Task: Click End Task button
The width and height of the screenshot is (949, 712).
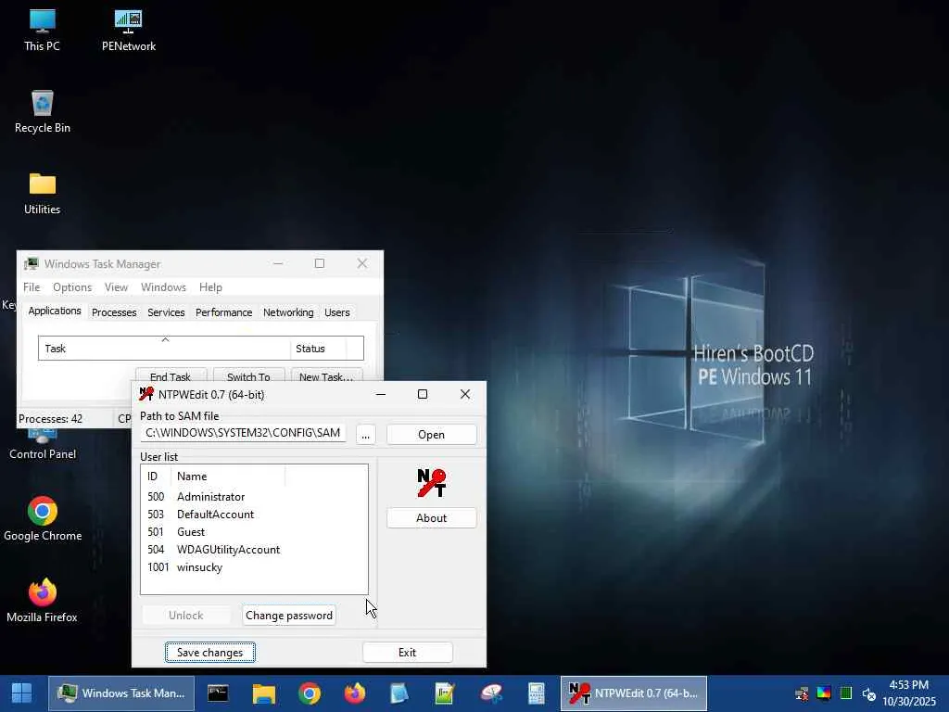Action: point(171,375)
